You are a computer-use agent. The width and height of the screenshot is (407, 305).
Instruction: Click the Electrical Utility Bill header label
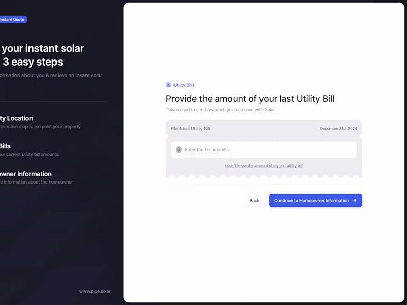pyautogui.click(x=190, y=129)
